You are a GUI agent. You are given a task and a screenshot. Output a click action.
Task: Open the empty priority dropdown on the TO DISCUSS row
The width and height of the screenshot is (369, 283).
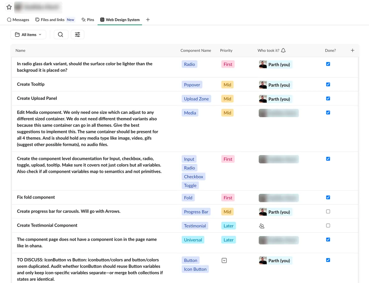tap(224, 261)
